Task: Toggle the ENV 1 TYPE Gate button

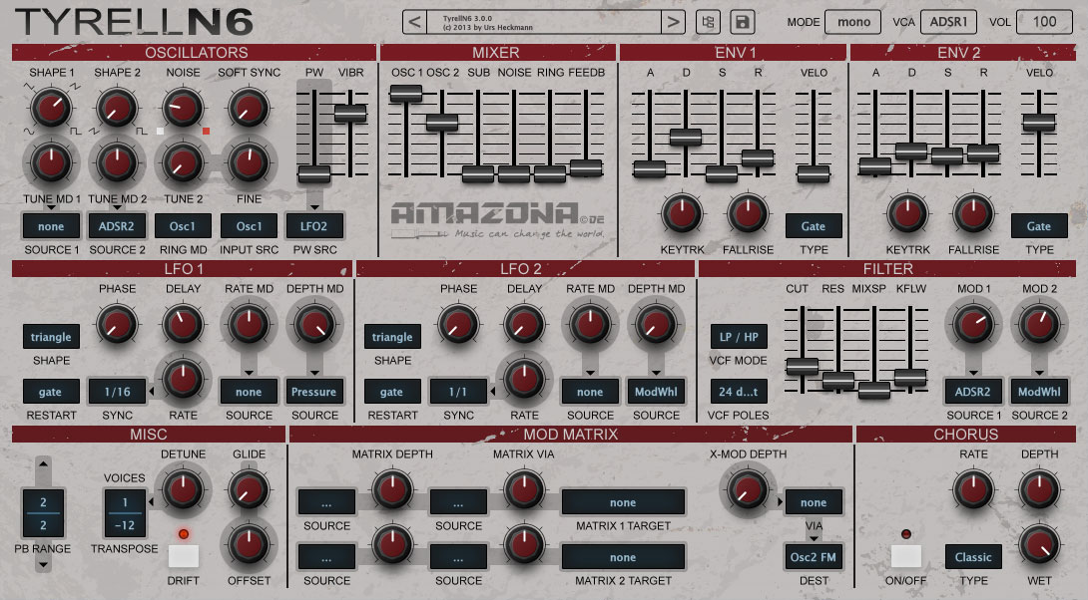Action: coord(814,226)
